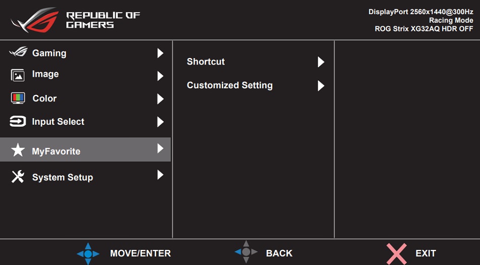The height and width of the screenshot is (265, 480).
Task: Expand the Customized Setting arrow
Action: (321, 86)
